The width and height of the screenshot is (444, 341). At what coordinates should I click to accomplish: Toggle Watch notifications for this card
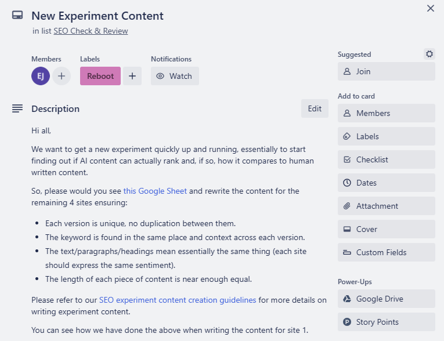(x=175, y=76)
